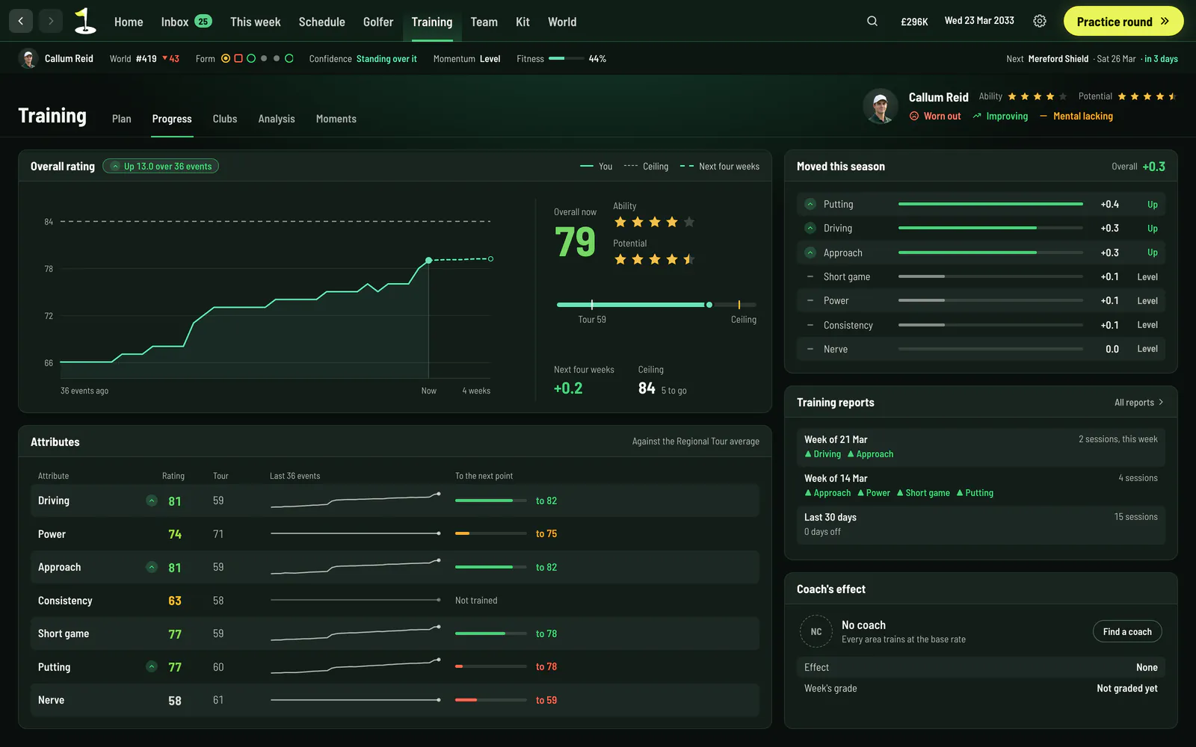
Task: Click the NC no-coach badge
Action: click(816, 631)
